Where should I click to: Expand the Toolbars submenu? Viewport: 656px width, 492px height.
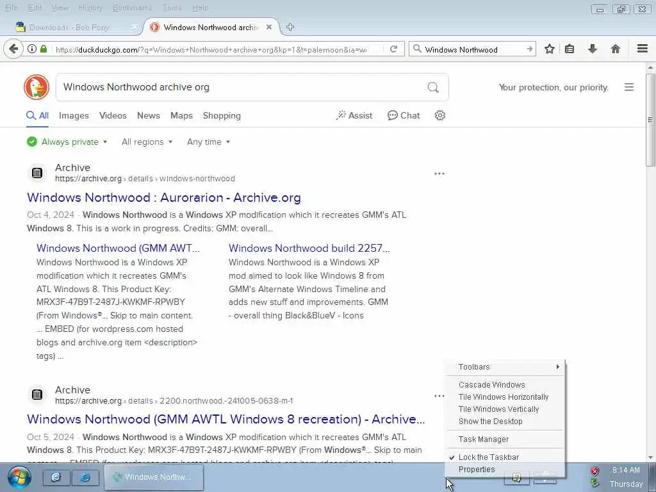tap(505, 367)
